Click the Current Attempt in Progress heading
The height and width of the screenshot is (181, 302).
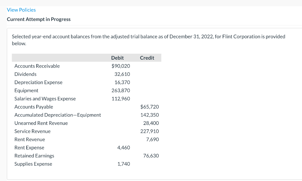click(39, 19)
